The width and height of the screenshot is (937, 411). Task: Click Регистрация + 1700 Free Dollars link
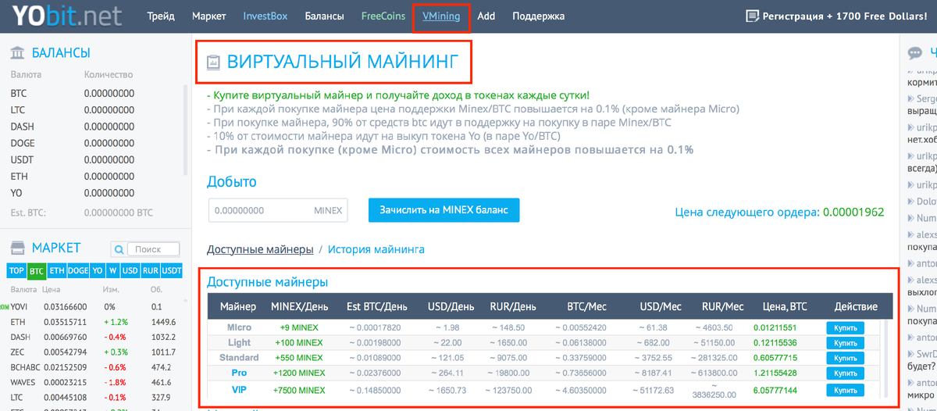coord(844,16)
